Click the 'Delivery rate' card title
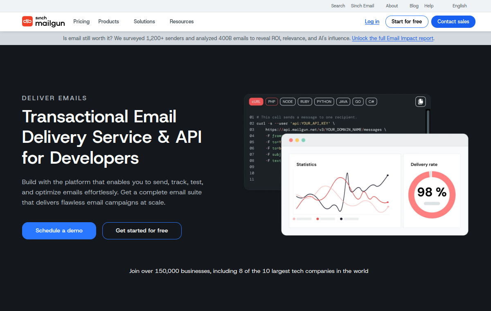 424,165
